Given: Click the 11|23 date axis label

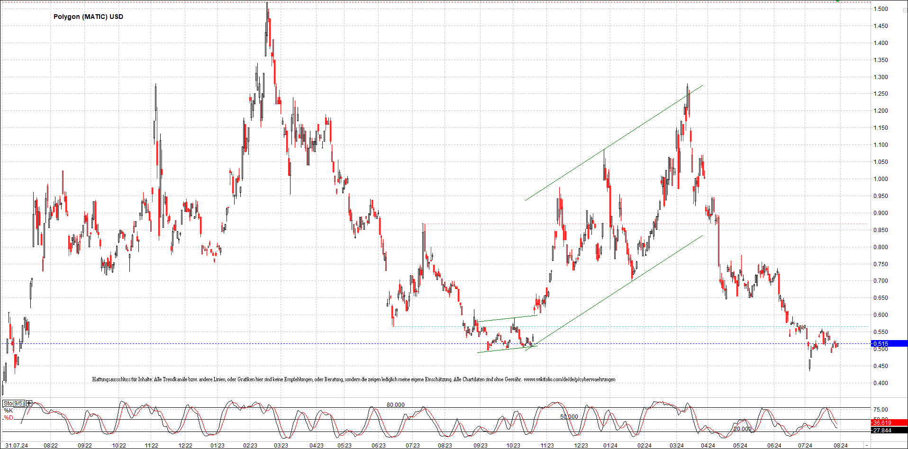Looking at the screenshot, I should [x=547, y=445].
